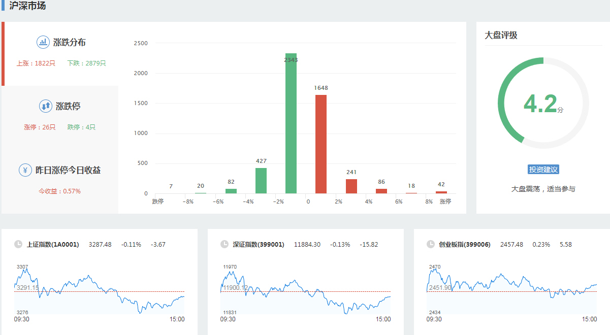Open the 创业板指(399006) link
610x335 pixels.
[x=465, y=245]
